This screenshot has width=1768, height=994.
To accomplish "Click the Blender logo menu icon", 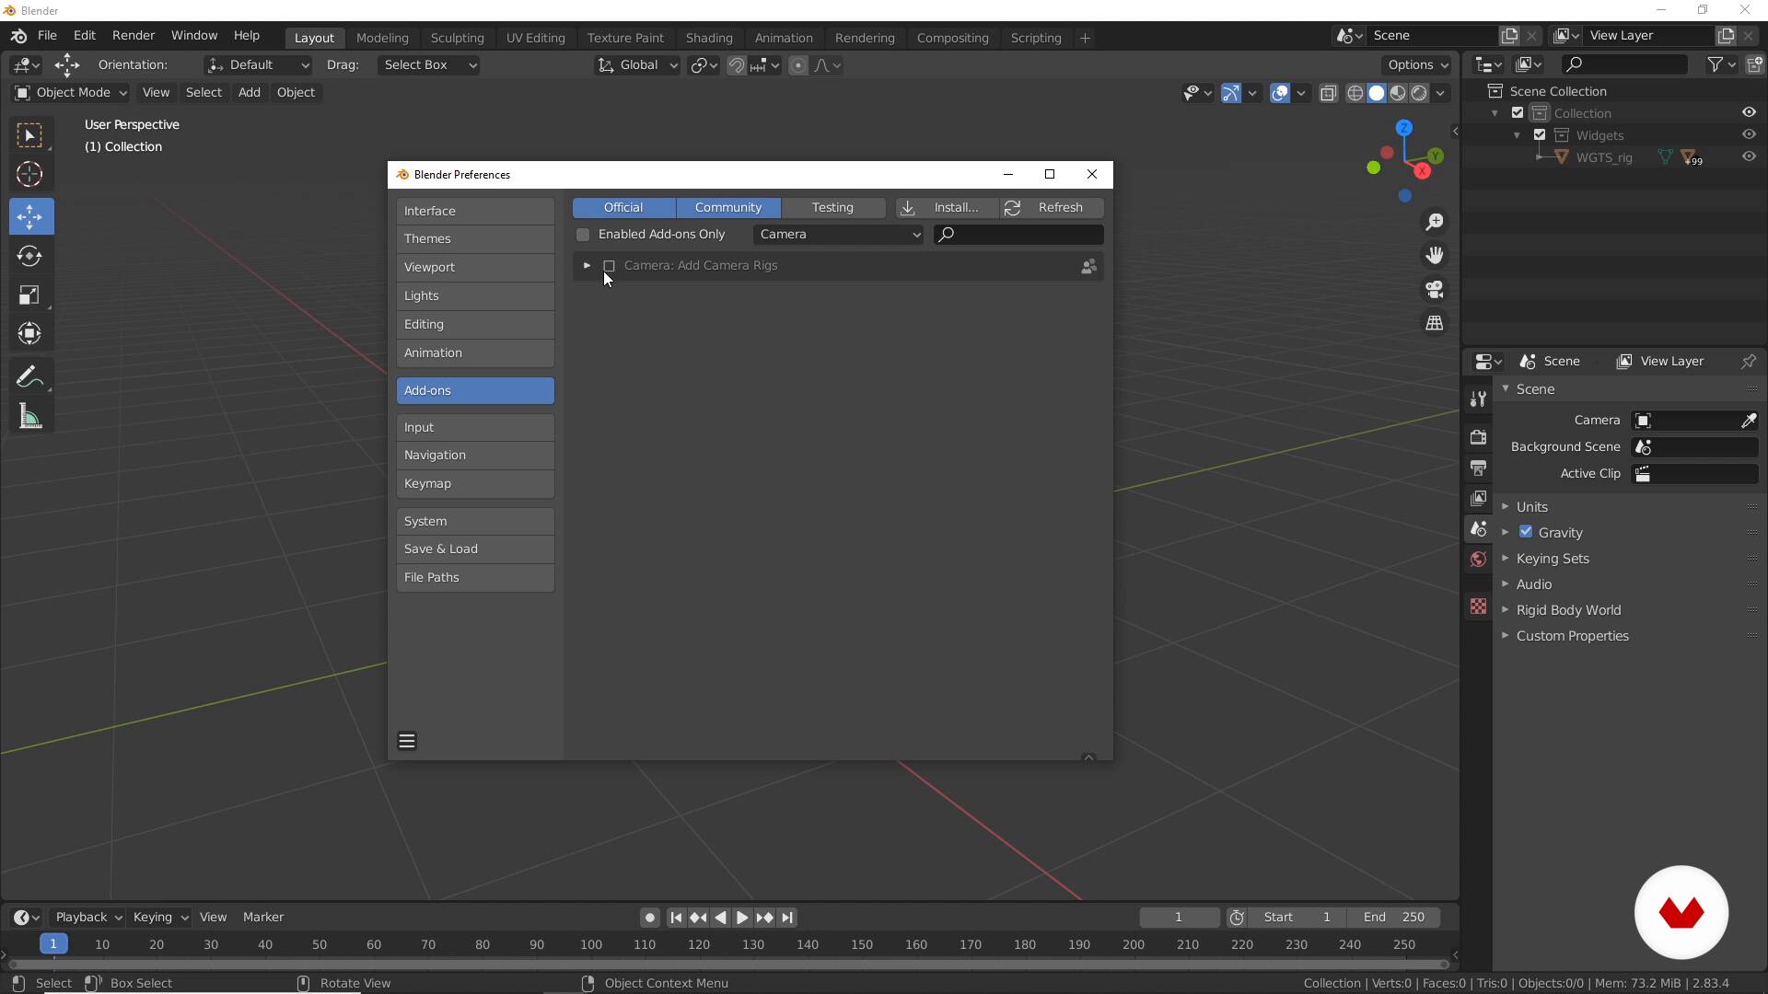I will 18,36.
